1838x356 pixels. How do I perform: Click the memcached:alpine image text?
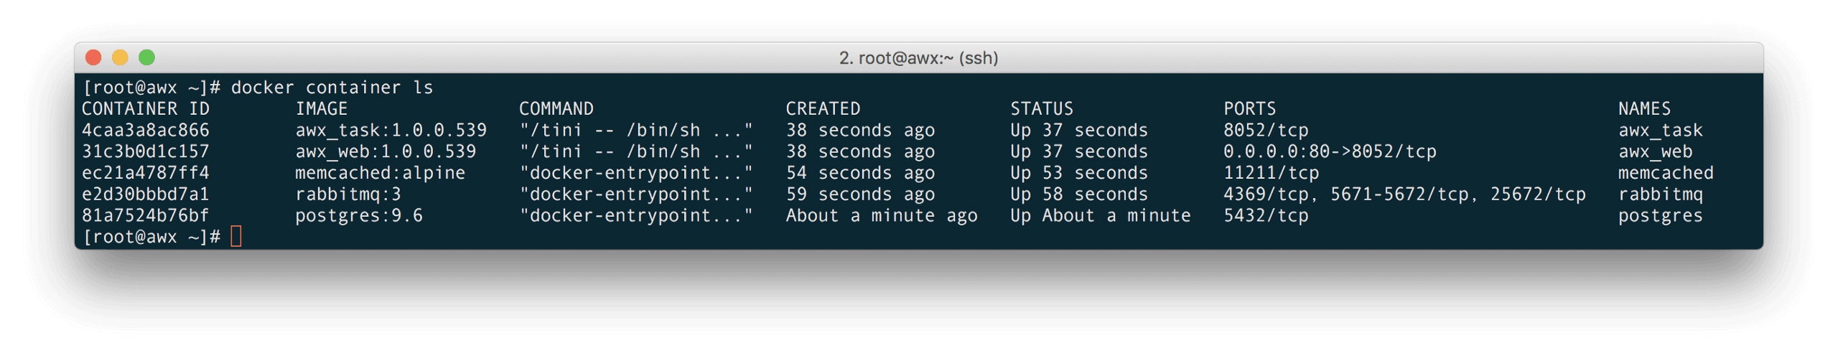380,173
